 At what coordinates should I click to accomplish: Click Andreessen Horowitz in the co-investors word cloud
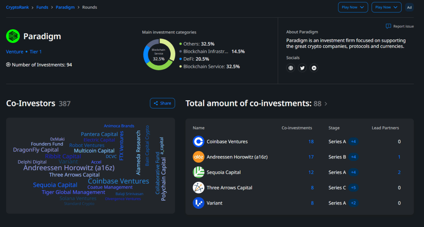[69, 168]
